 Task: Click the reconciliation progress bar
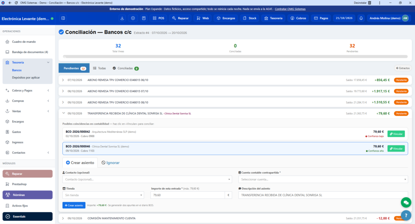(x=235, y=57)
